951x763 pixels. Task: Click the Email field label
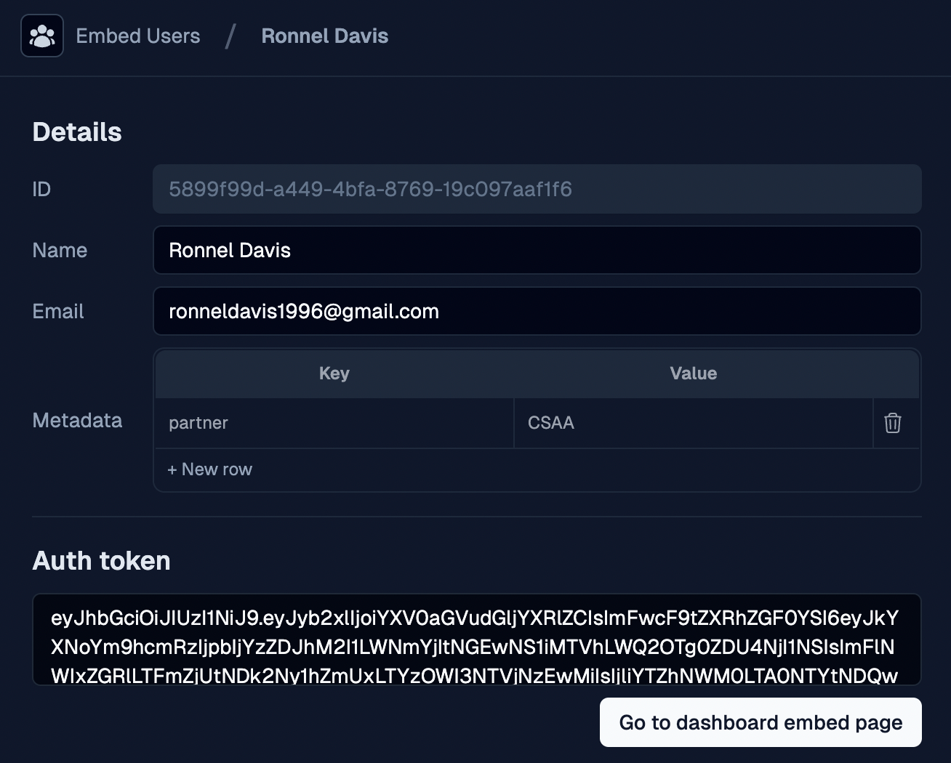[58, 312]
